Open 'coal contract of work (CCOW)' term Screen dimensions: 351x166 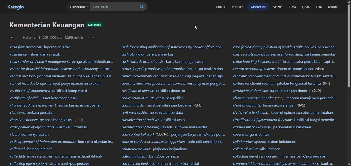tap(145, 134)
